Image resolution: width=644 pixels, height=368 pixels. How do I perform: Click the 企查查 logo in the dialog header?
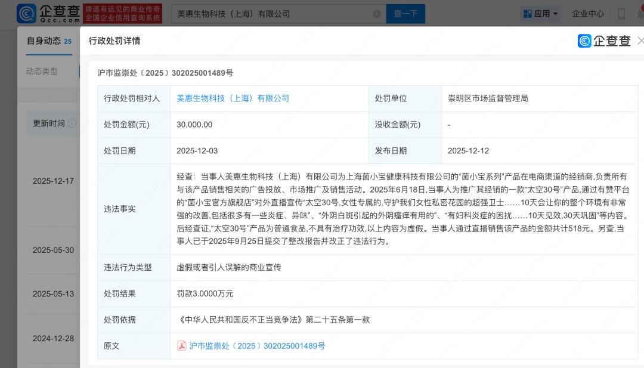(x=604, y=41)
